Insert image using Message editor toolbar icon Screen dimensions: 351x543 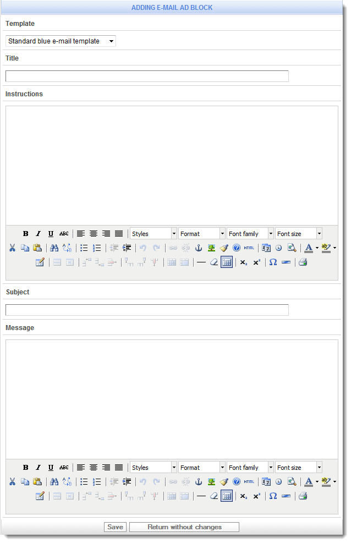(x=211, y=482)
